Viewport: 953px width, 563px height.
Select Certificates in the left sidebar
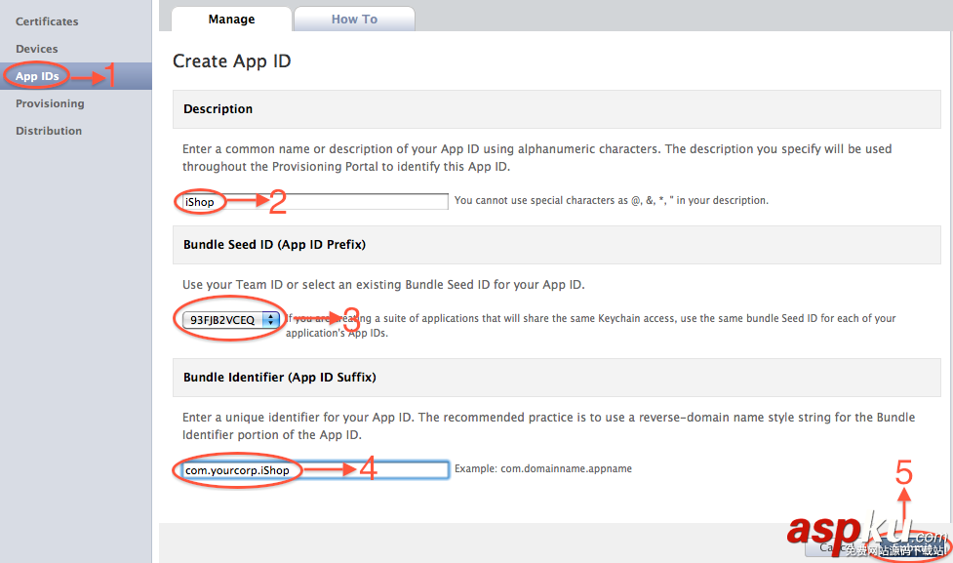47,20
